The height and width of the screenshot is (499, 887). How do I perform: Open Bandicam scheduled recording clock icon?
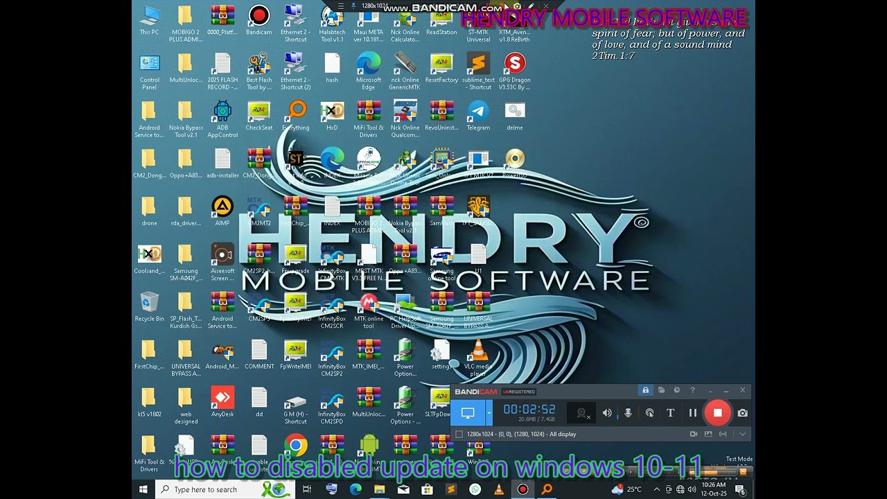pos(677,391)
